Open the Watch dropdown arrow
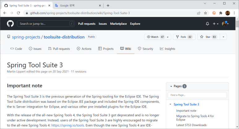 click(168, 37)
